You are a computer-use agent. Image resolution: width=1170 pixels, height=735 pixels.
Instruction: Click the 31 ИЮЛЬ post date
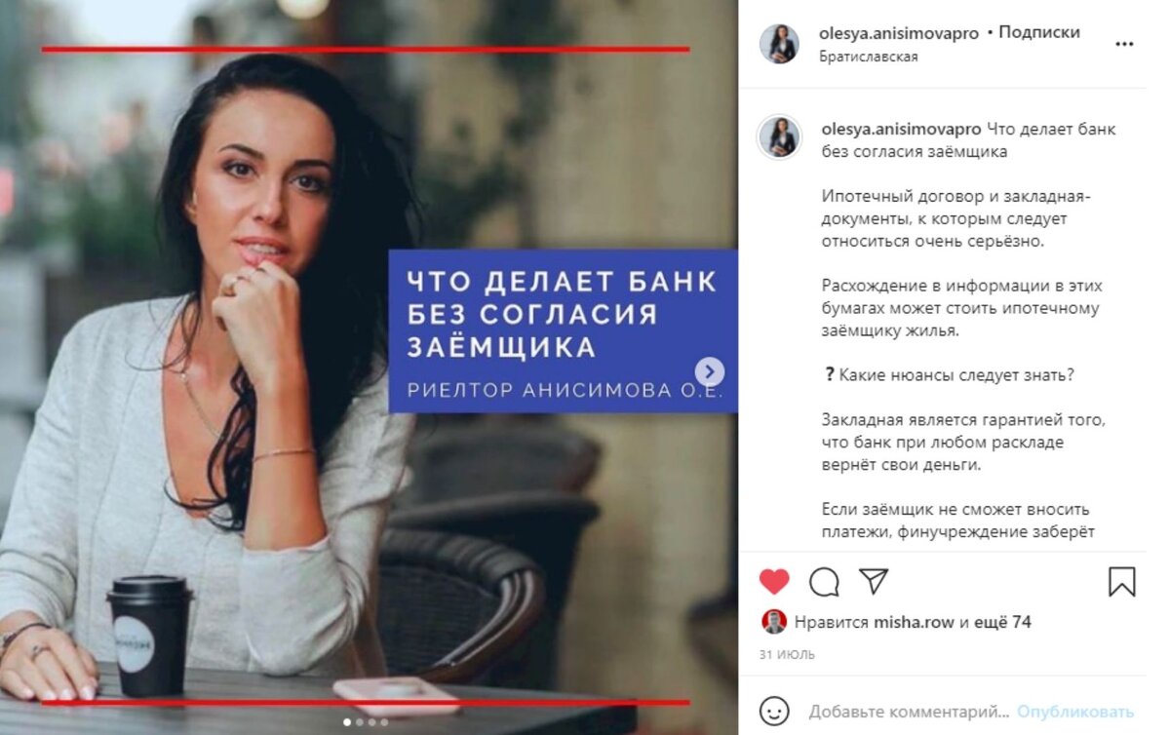click(x=787, y=655)
